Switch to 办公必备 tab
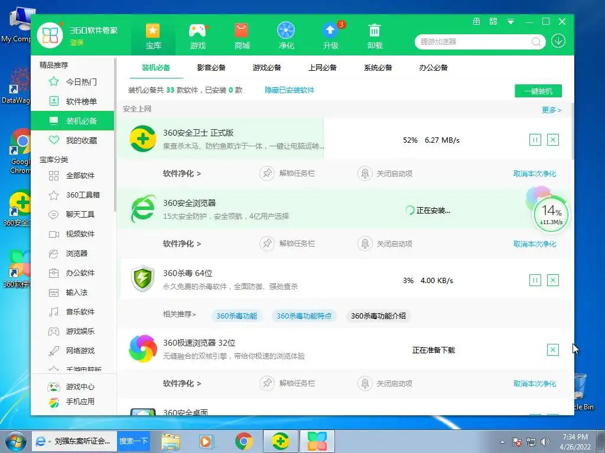Viewport: 605px width, 453px height. tap(433, 68)
